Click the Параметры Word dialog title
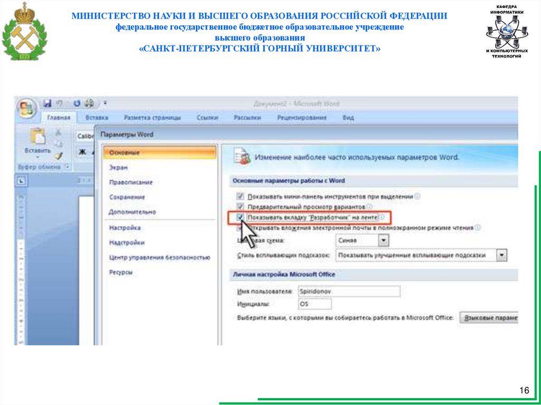 pyautogui.click(x=128, y=135)
